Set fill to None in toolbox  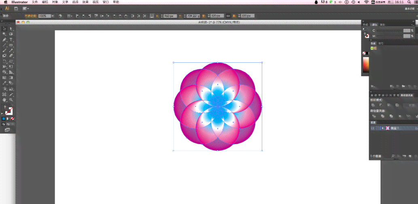12,119
